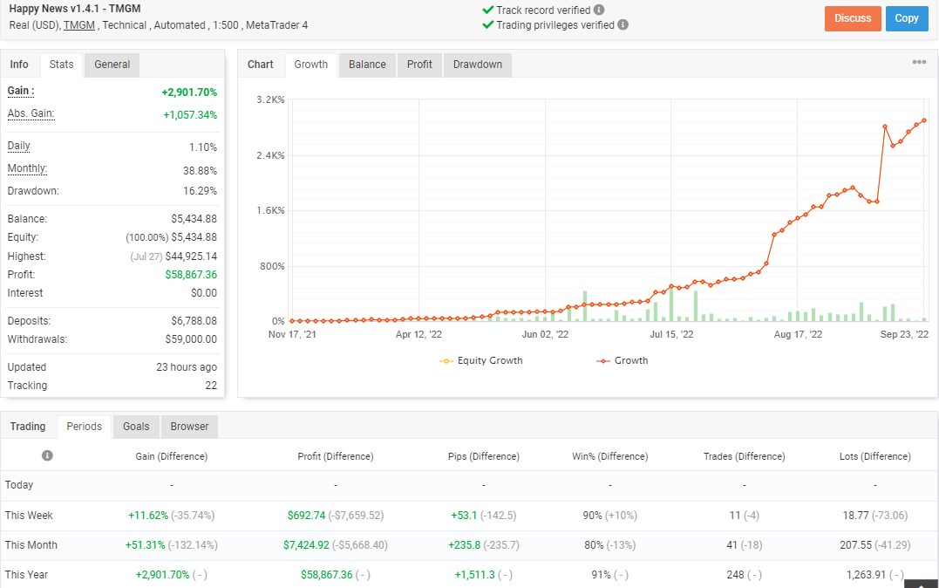Image resolution: width=939 pixels, height=588 pixels.
Task: Toggle Growth series in chart legend
Action: [623, 360]
